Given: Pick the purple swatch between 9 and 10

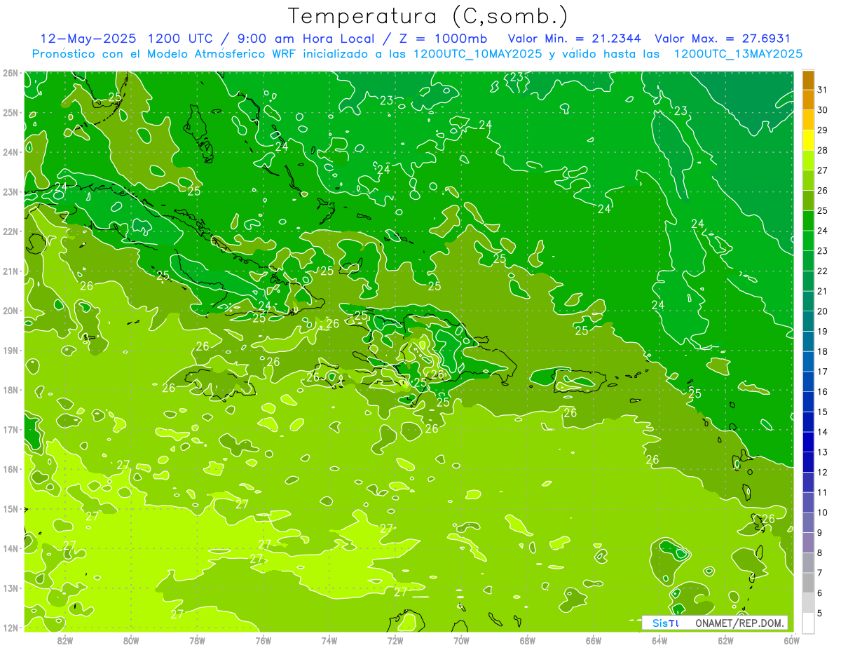Looking at the screenshot, I should [808, 522].
